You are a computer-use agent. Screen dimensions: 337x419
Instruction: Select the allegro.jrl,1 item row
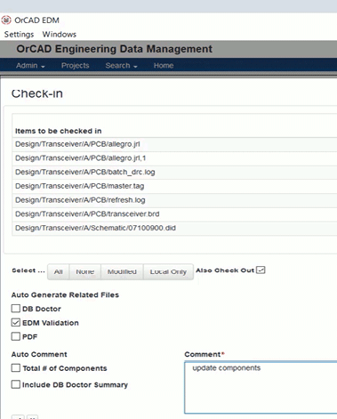point(174,158)
